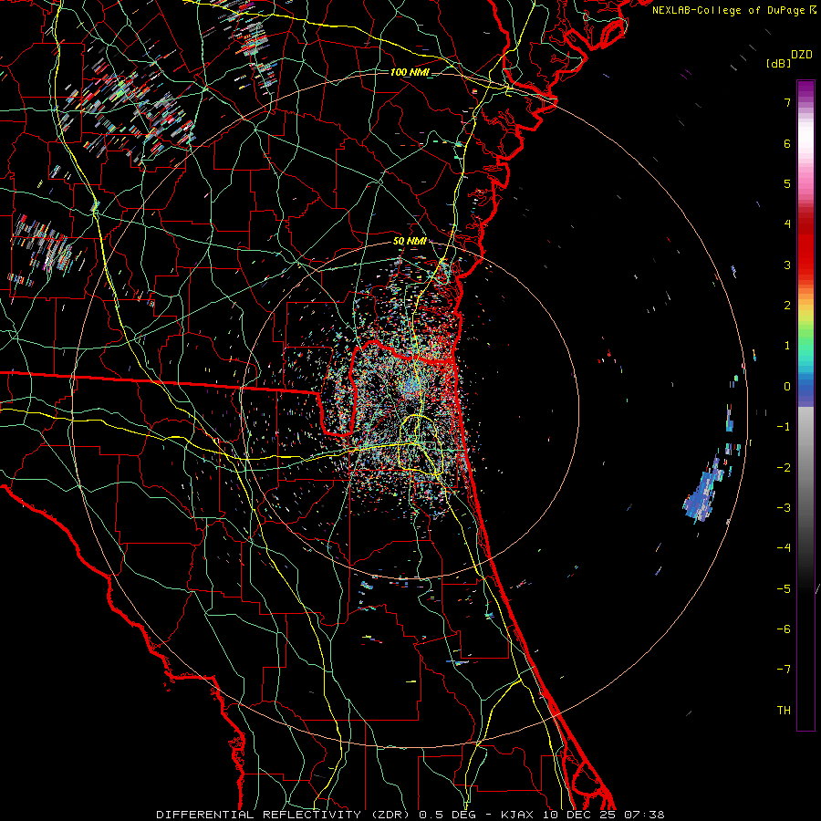Screen dimensions: 821x821
Task: Click the DZD legend title
Action: (802, 55)
